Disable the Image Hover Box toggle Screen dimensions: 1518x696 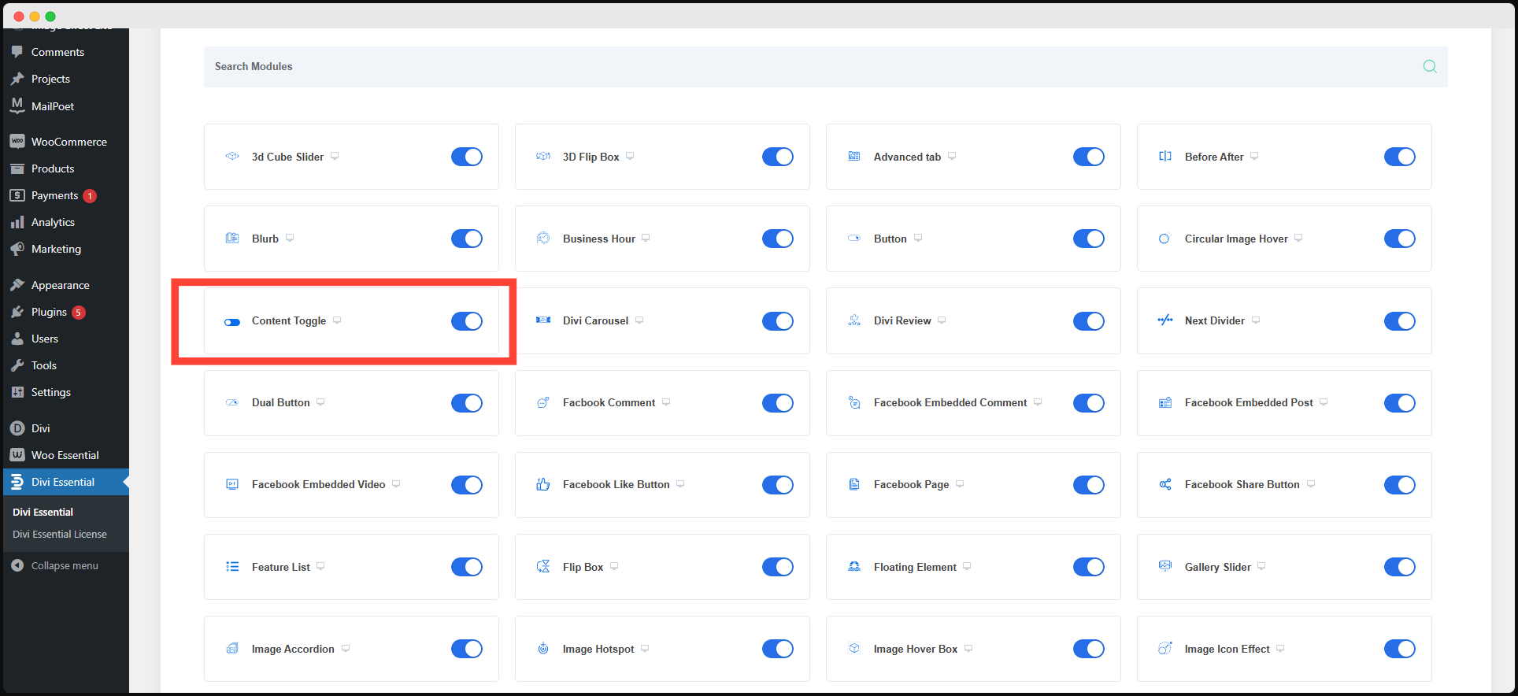click(x=1089, y=649)
